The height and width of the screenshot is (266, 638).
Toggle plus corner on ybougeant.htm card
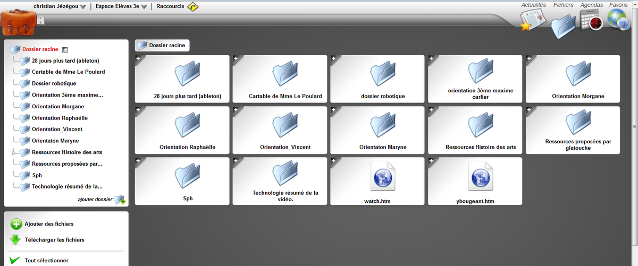(432, 161)
